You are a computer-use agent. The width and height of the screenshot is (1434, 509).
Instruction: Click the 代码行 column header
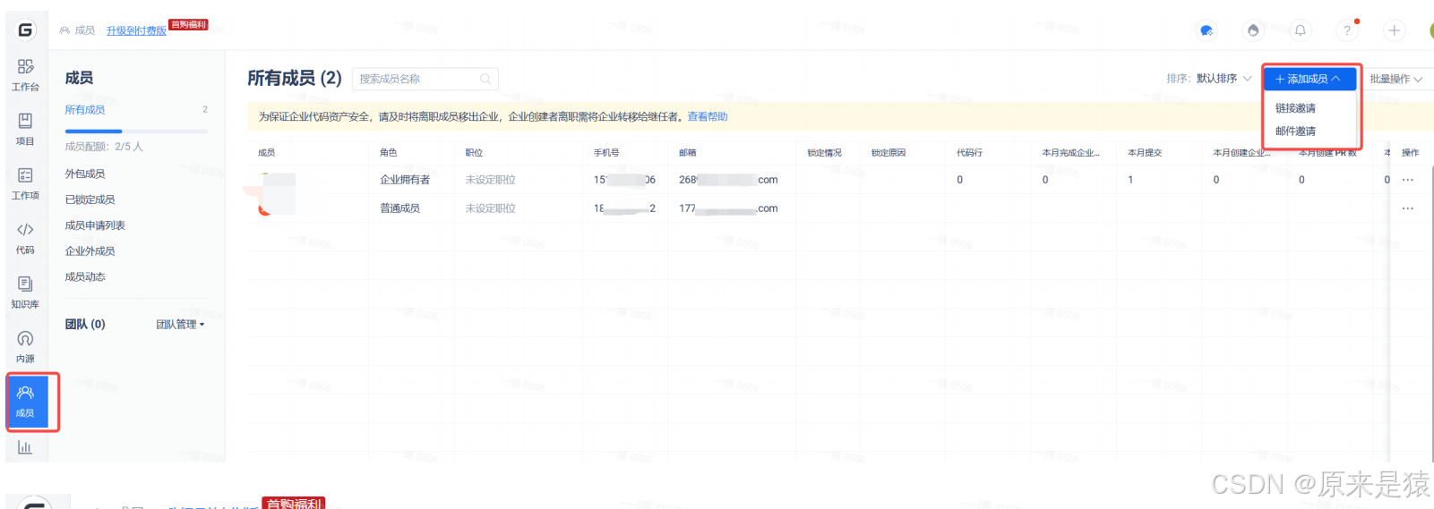click(x=969, y=153)
